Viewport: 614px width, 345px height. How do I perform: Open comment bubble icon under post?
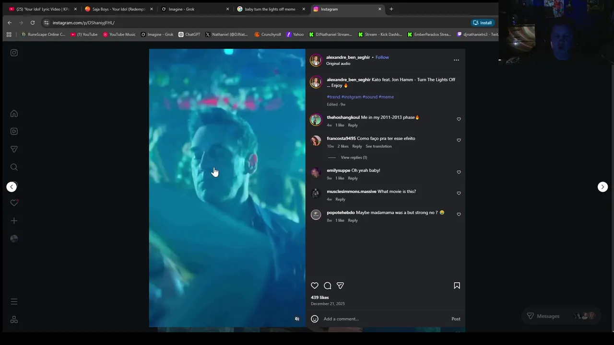tap(328, 286)
